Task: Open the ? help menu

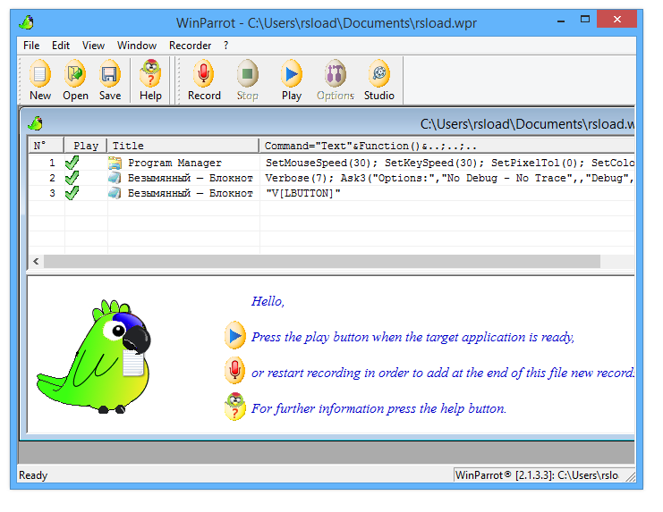Action: coord(226,46)
